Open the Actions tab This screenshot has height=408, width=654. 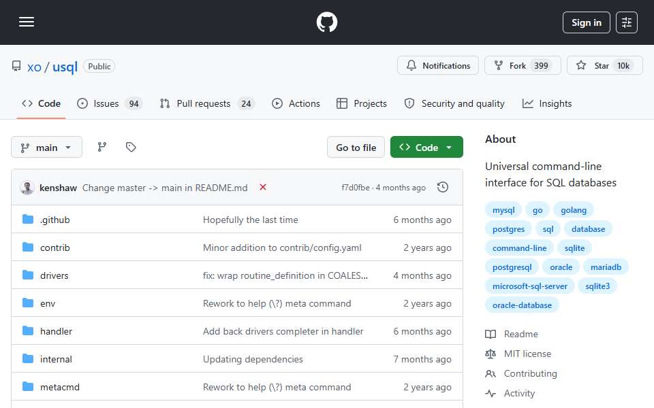pyautogui.click(x=296, y=103)
